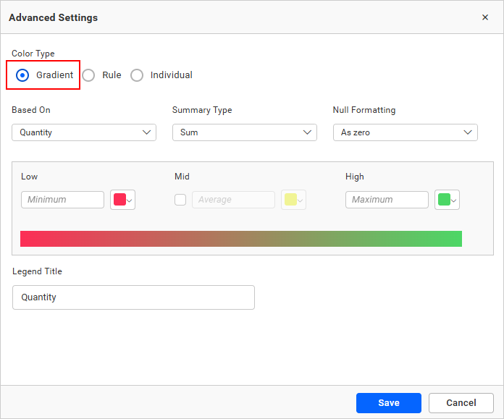Close the Advanced Settings dialog
The height and width of the screenshot is (419, 504).
485,17
